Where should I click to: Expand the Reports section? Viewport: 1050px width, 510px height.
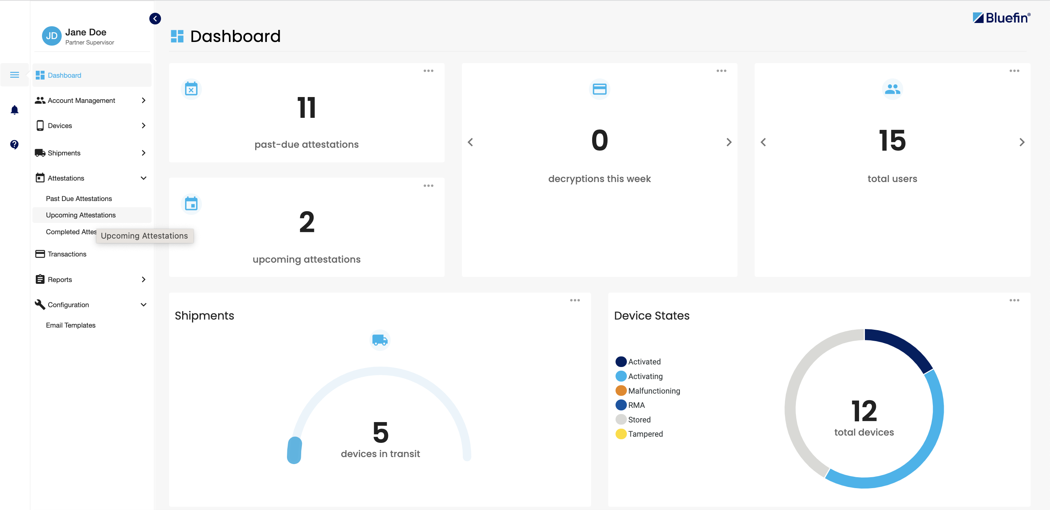[143, 279]
